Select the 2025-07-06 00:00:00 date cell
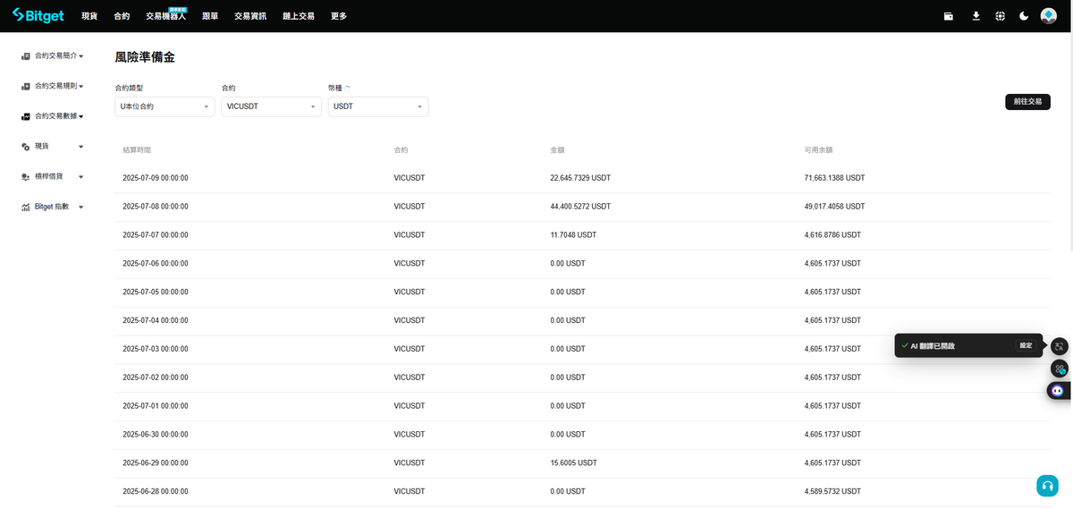 pyautogui.click(x=156, y=264)
